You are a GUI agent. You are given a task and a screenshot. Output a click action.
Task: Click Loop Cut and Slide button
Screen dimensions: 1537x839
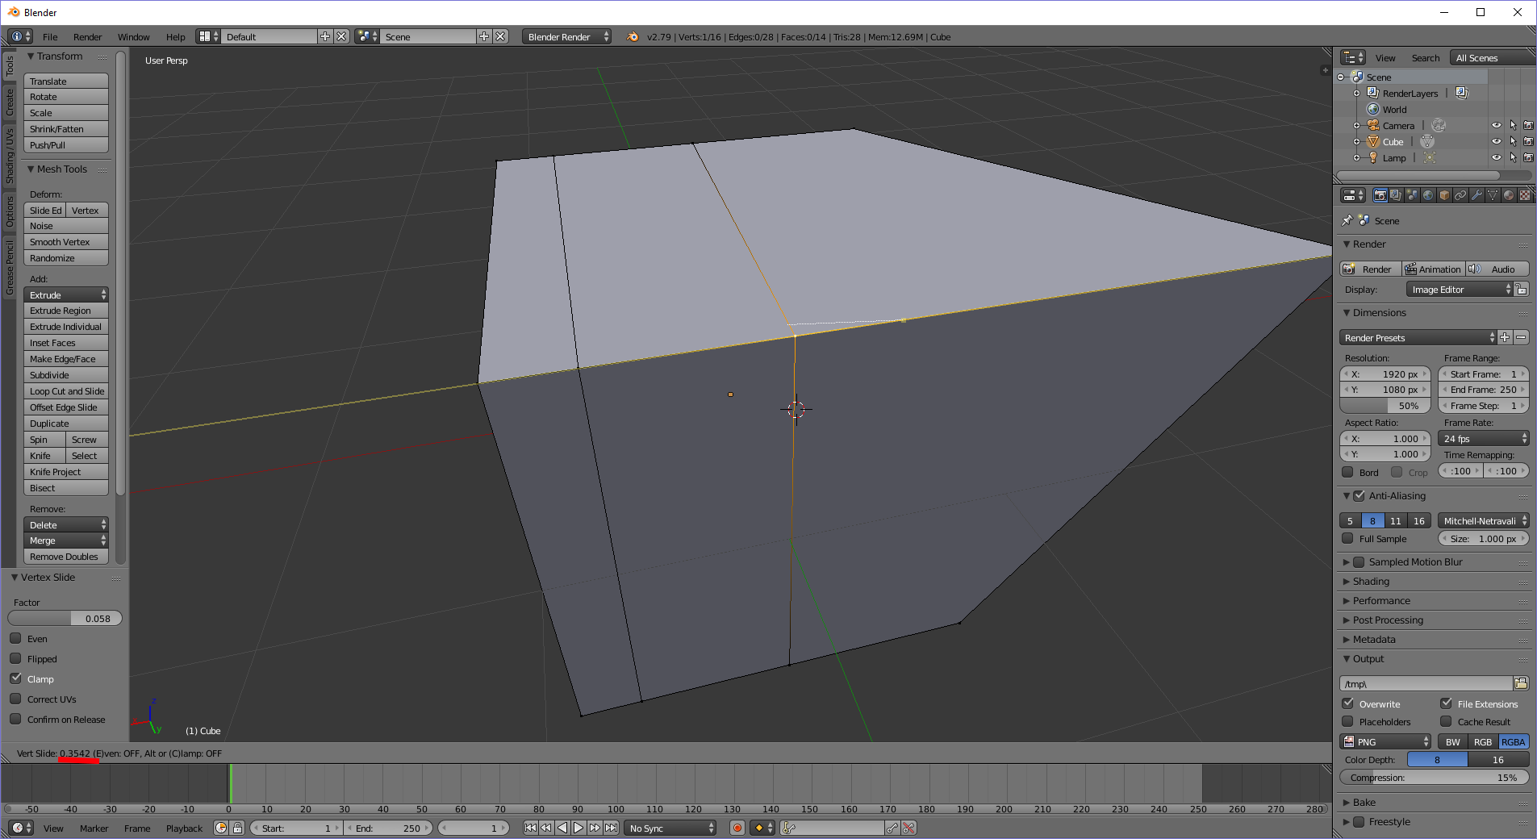pos(66,391)
